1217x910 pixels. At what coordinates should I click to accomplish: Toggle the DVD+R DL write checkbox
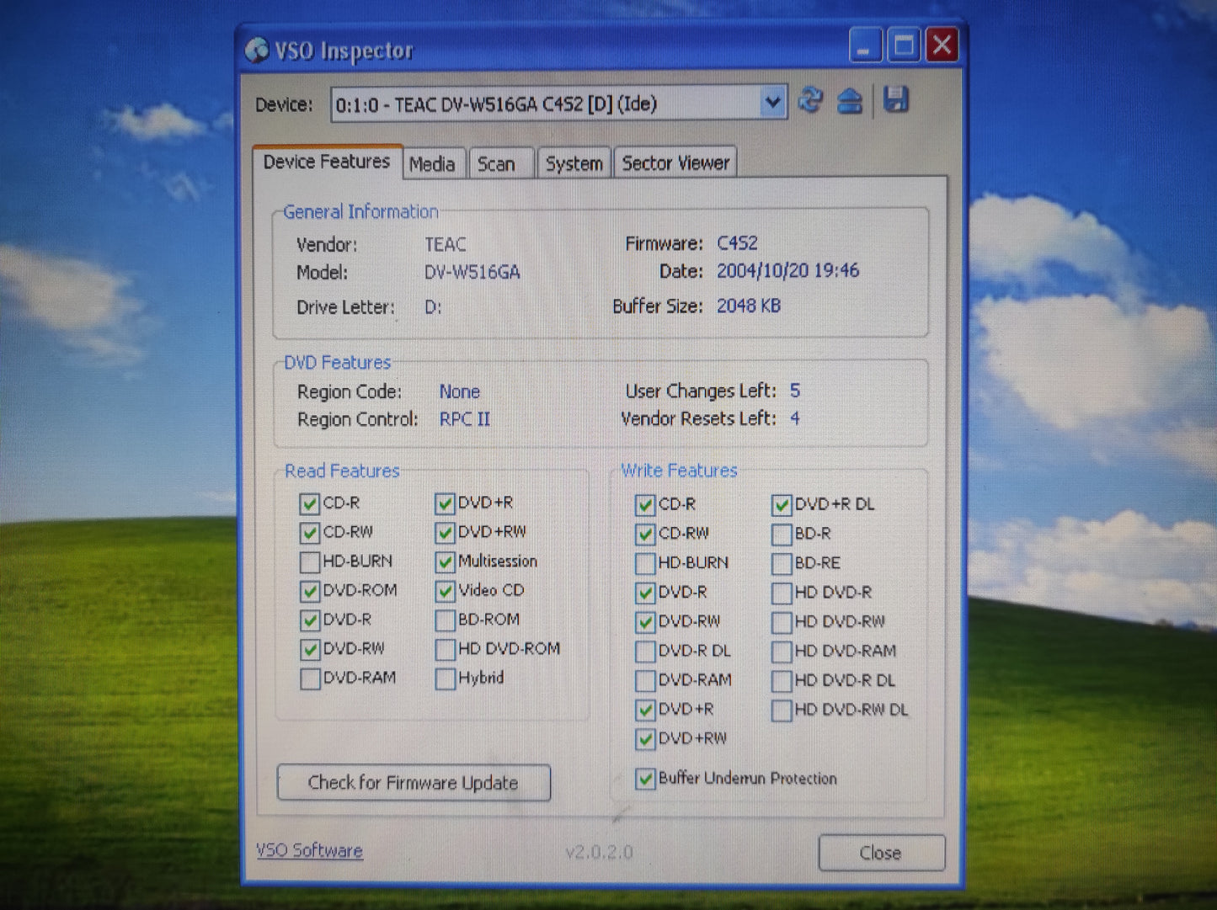[782, 505]
